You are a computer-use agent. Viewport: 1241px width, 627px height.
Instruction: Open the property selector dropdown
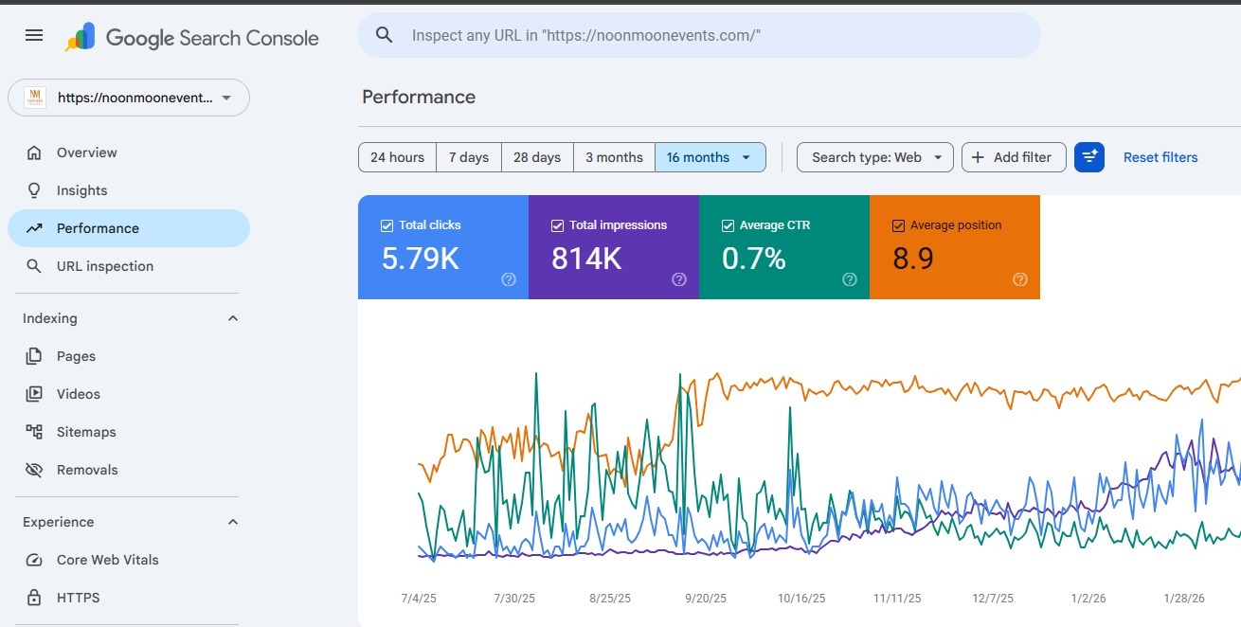pyautogui.click(x=129, y=98)
